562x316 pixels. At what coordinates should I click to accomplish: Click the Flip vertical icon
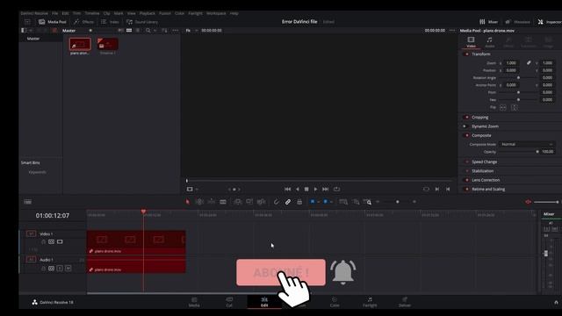tap(515, 107)
